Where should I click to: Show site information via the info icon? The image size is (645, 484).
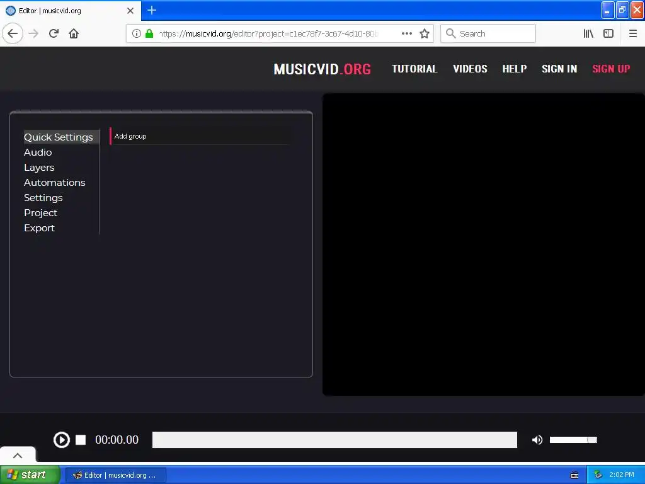pos(137,33)
